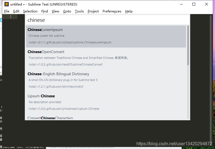Open the Project menu

coord(93,11)
